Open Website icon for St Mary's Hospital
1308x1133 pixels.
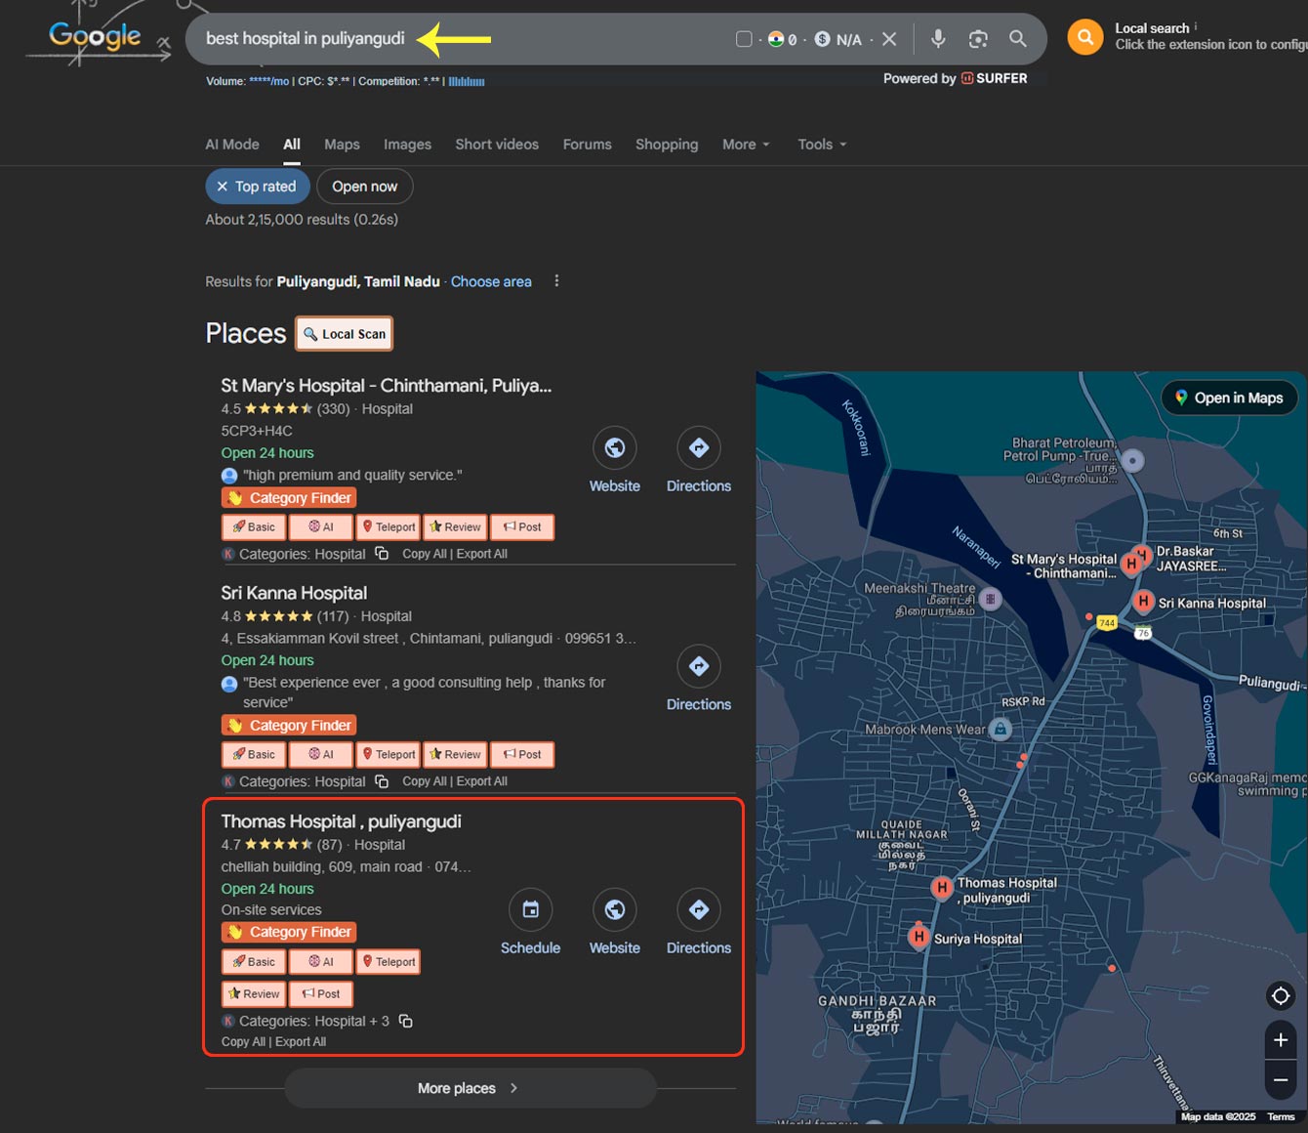point(615,448)
